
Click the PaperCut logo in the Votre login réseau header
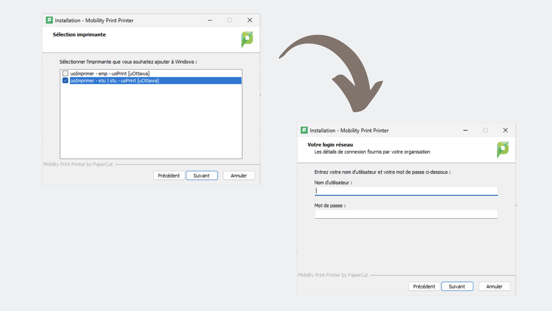pyautogui.click(x=503, y=149)
